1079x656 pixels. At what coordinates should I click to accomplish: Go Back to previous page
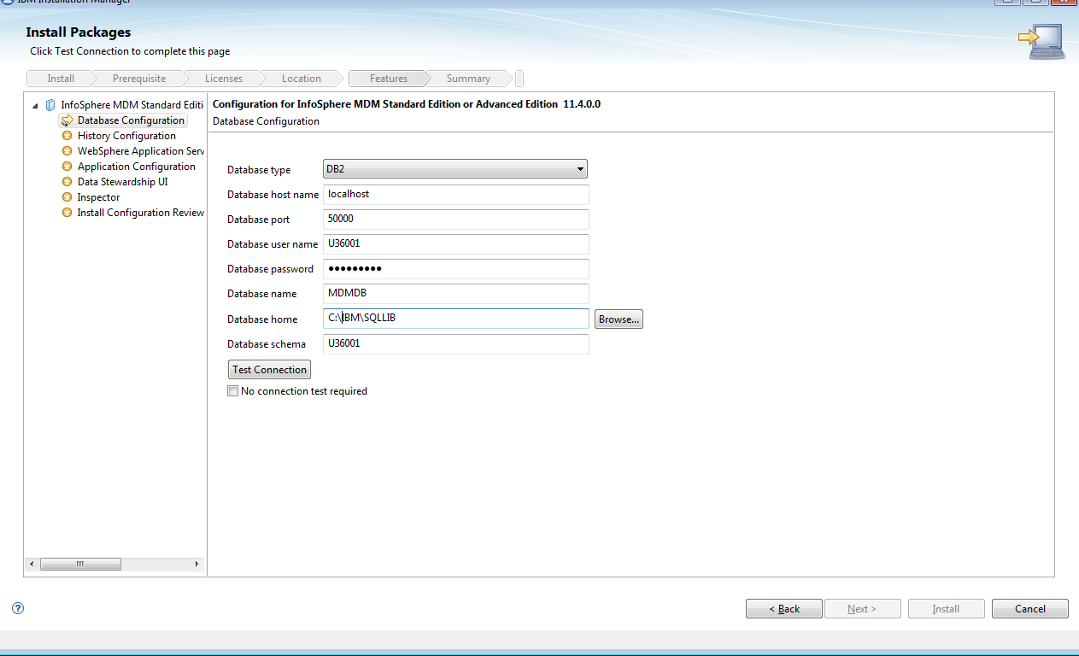pos(784,609)
